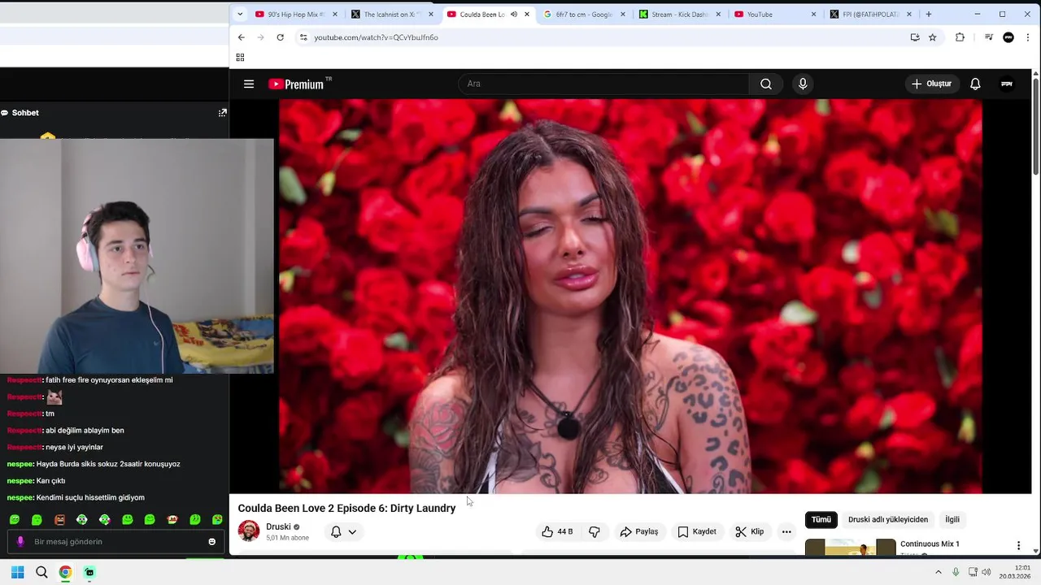Pop out the Sohbet chat panel

tap(222, 113)
